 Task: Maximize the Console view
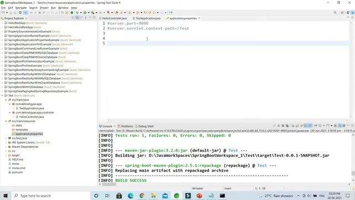point(353,126)
